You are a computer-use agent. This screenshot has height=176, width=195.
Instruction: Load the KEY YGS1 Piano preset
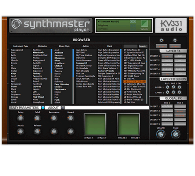(131, 76)
